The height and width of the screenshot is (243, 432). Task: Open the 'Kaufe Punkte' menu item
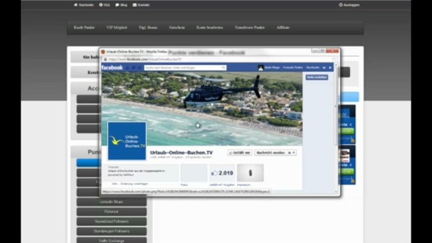point(84,27)
